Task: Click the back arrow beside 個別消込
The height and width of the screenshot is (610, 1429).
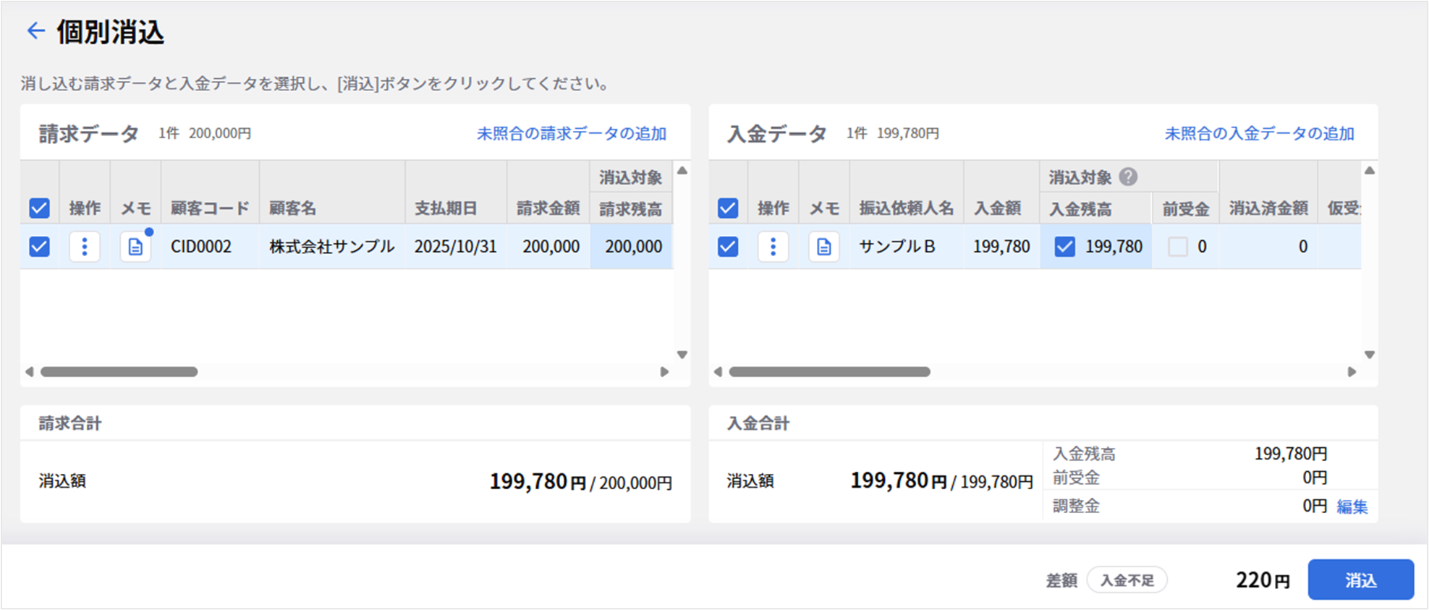Action: (35, 30)
